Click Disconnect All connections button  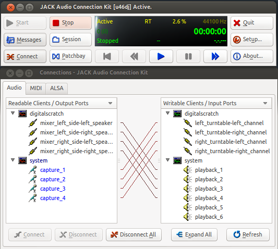(134, 234)
